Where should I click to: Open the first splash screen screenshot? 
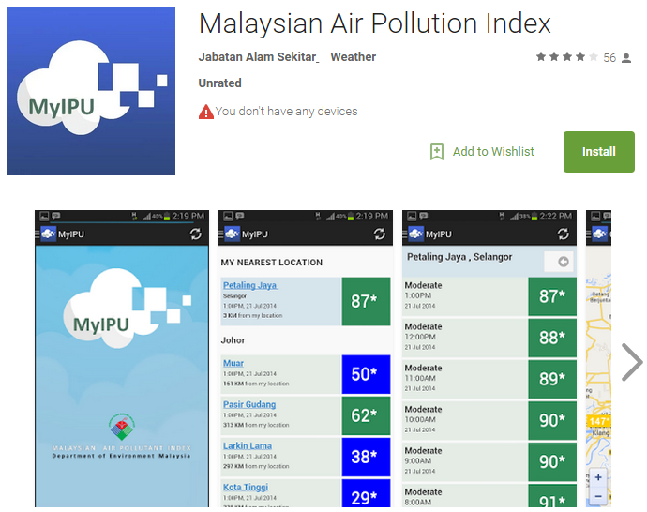(x=122, y=358)
